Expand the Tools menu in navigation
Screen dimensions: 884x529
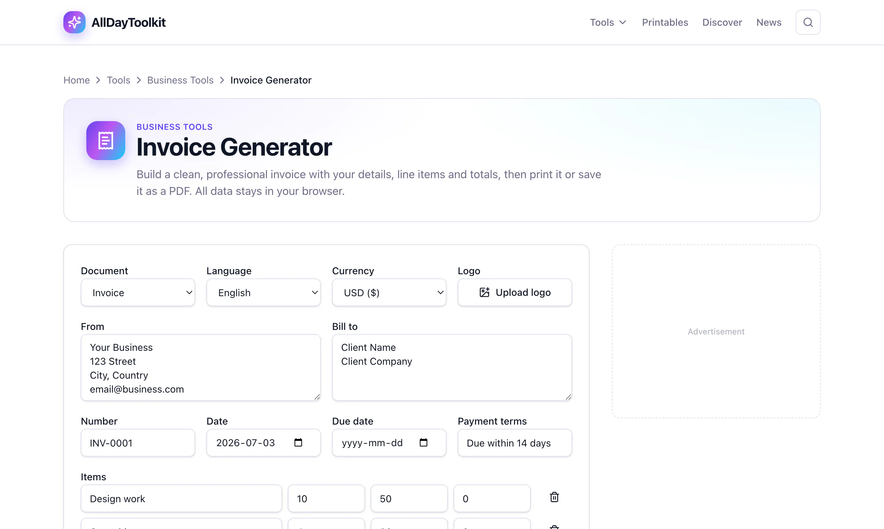608,22
